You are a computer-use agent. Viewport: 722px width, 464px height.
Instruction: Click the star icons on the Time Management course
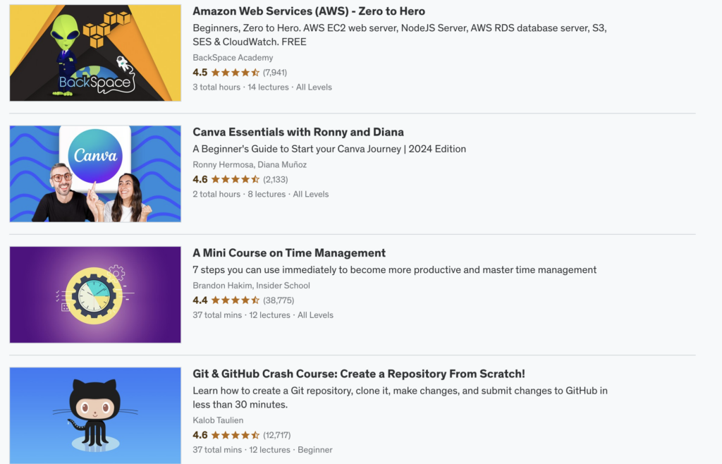coord(235,300)
